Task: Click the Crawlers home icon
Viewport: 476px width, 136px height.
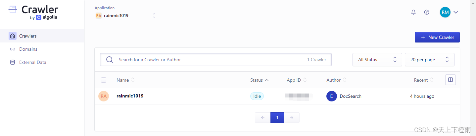Action: [x=13, y=36]
